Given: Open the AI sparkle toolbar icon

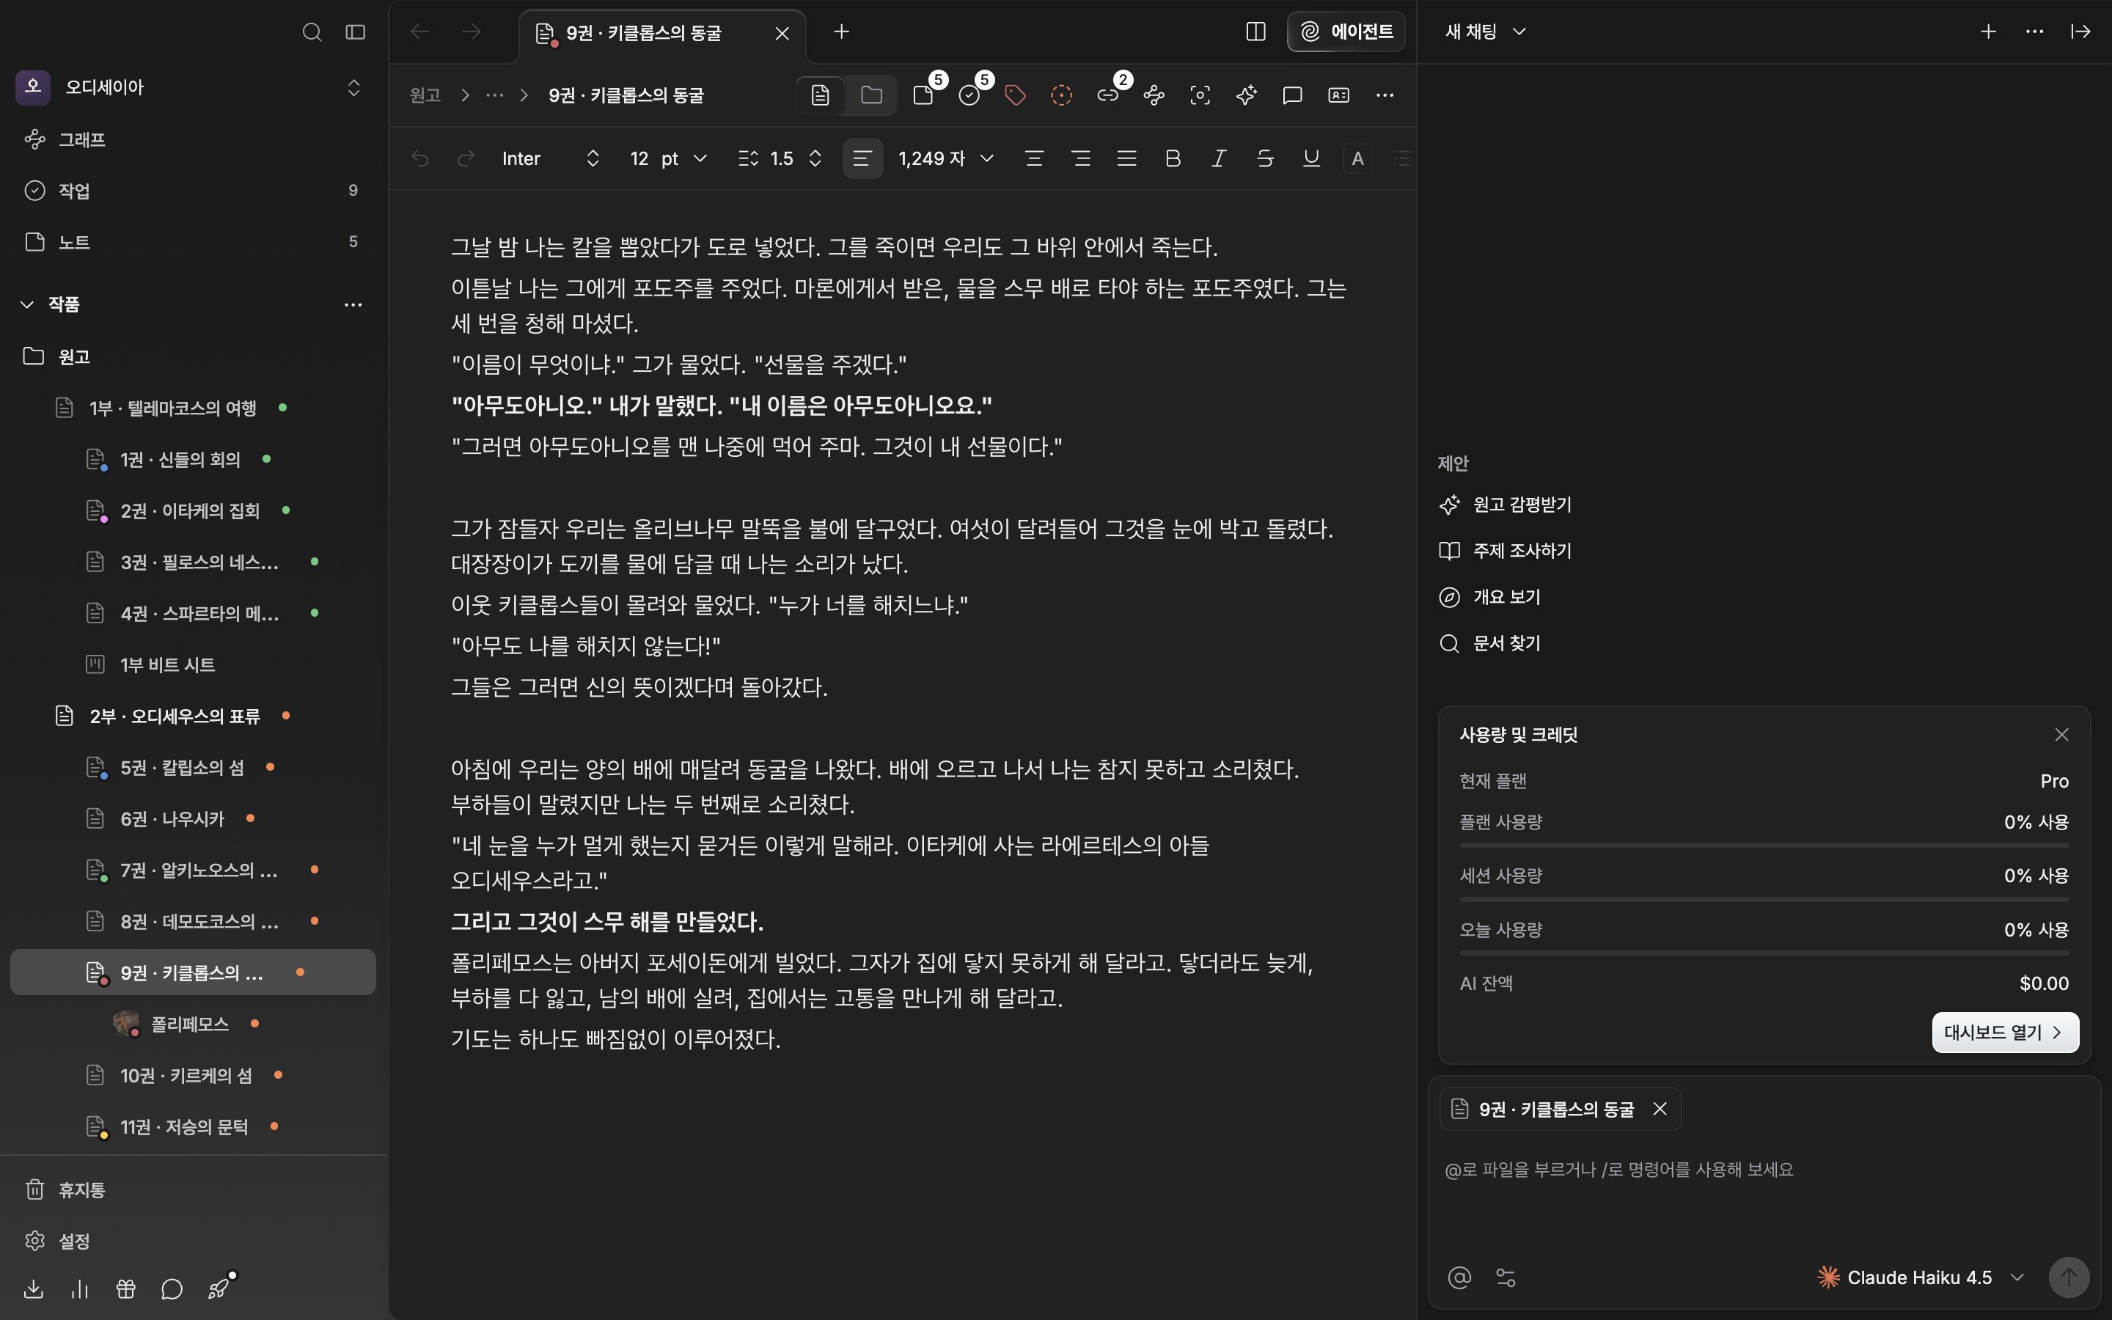Looking at the screenshot, I should click(1246, 95).
